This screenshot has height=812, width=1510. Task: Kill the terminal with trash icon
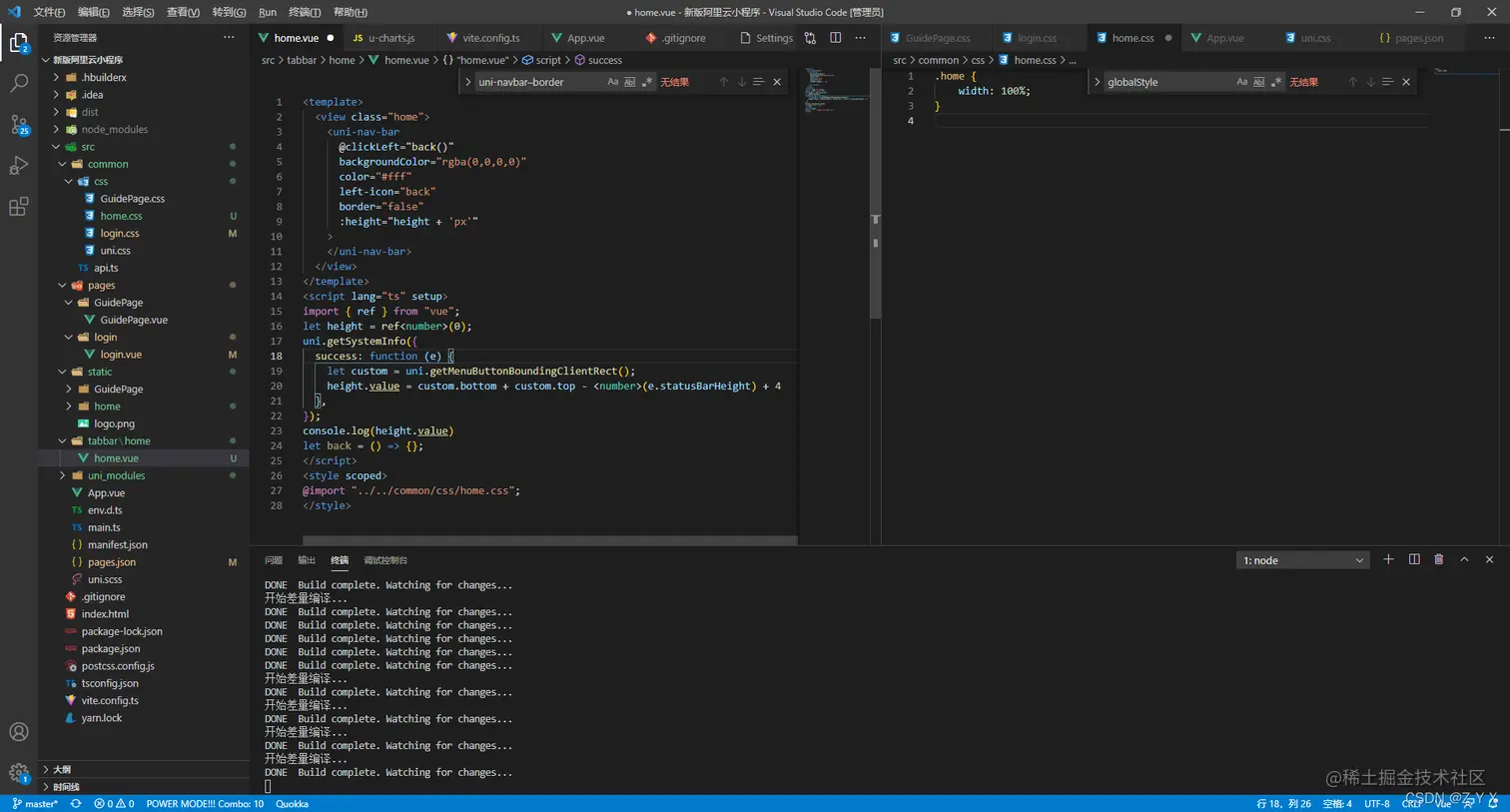point(1439,559)
